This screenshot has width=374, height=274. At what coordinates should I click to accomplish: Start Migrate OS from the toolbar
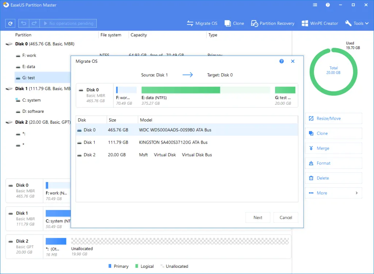[202, 23]
